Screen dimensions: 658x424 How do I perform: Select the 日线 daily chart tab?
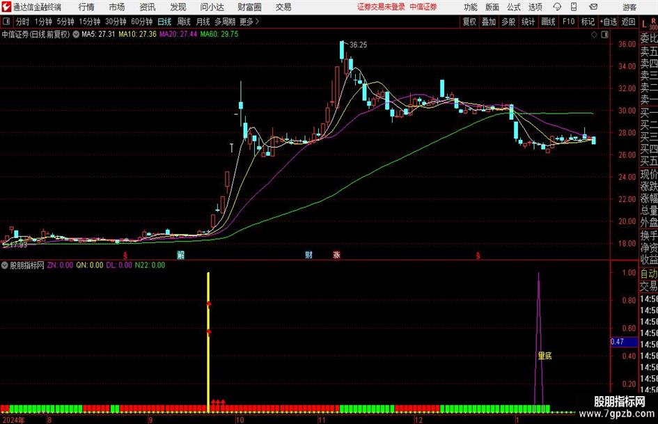pos(164,22)
